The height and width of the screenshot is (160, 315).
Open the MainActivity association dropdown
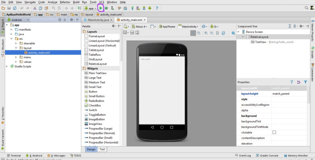188,26
